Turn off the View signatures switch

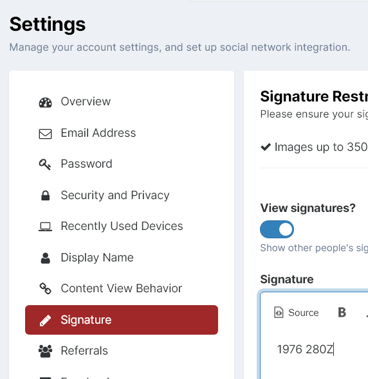click(277, 229)
